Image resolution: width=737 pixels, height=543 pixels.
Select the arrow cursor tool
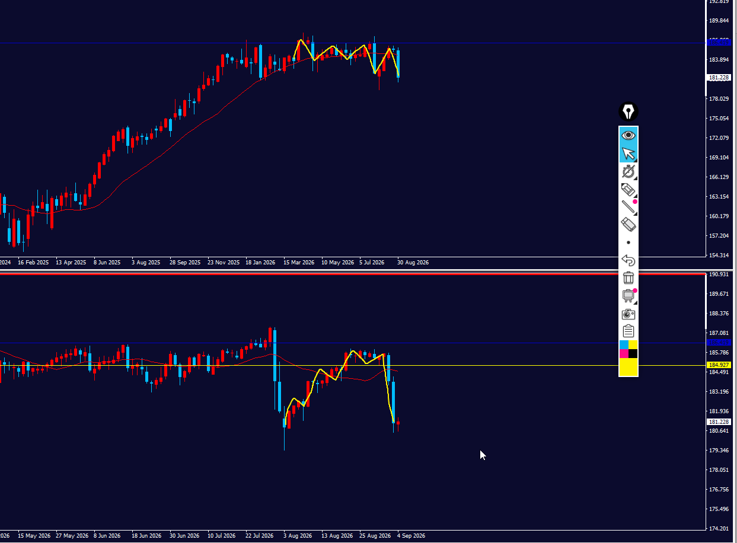(628, 154)
